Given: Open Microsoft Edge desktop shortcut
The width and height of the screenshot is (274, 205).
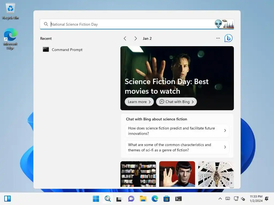Looking at the screenshot, I should click(10, 39).
